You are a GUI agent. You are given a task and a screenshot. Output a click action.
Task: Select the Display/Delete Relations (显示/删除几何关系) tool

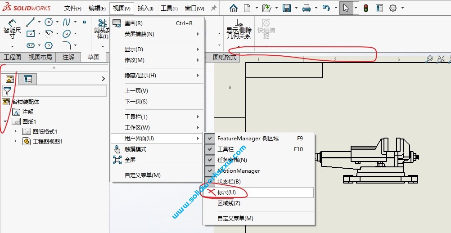coord(239,30)
